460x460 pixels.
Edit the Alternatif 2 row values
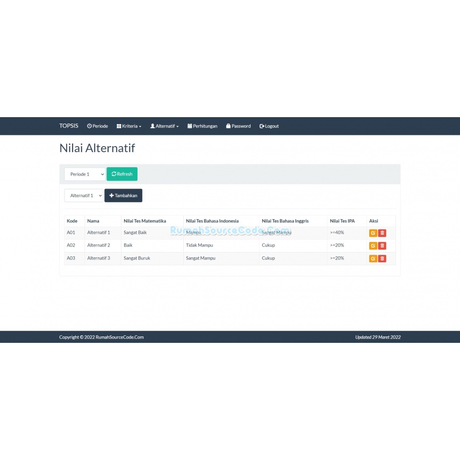pyautogui.click(x=373, y=246)
